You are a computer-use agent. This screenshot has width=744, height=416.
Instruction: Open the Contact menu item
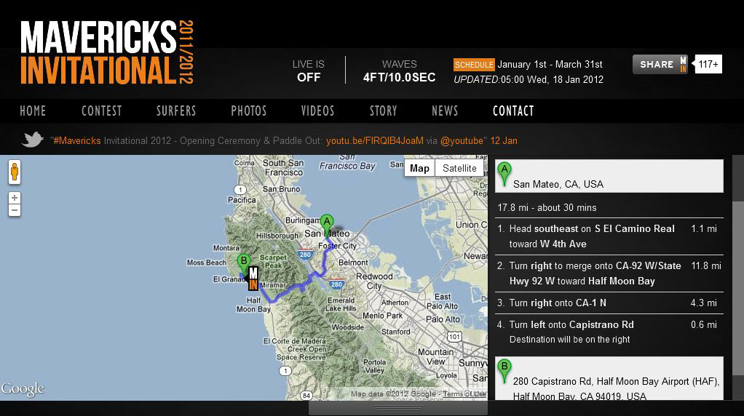[513, 111]
